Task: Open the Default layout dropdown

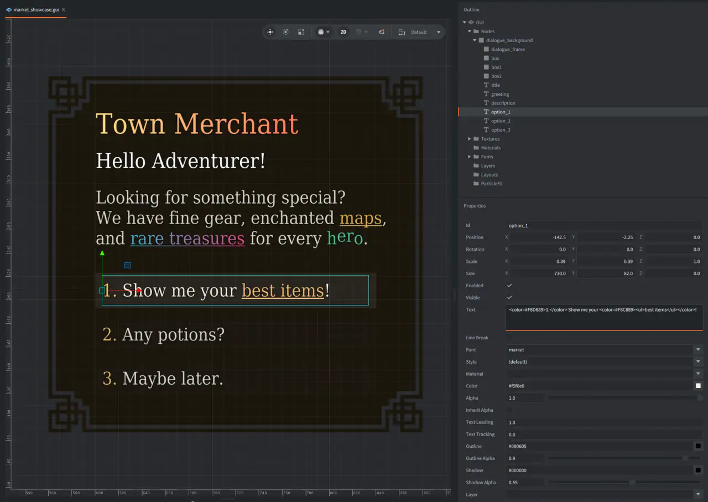Action: 426,32
